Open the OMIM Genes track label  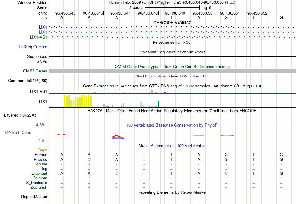[35, 71]
